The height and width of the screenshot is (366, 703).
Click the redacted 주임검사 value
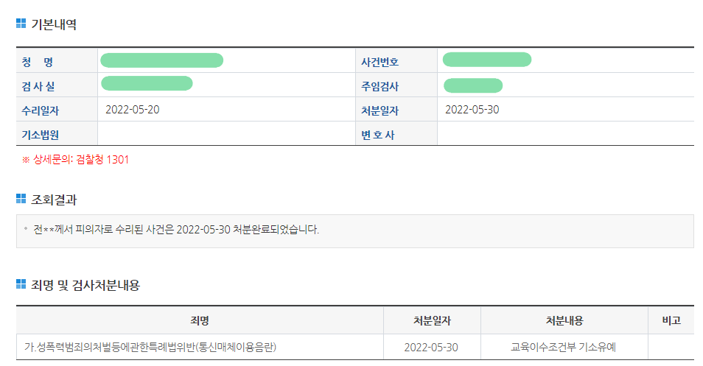click(x=473, y=85)
